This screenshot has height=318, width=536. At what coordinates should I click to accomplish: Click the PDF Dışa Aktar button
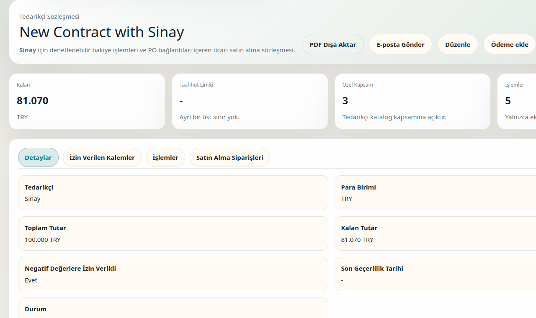coord(333,44)
